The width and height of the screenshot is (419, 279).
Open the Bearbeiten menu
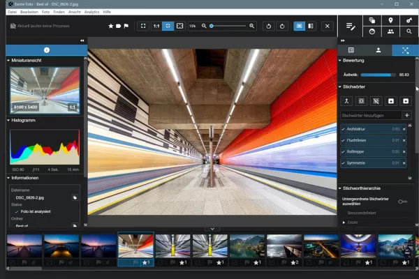click(x=29, y=12)
